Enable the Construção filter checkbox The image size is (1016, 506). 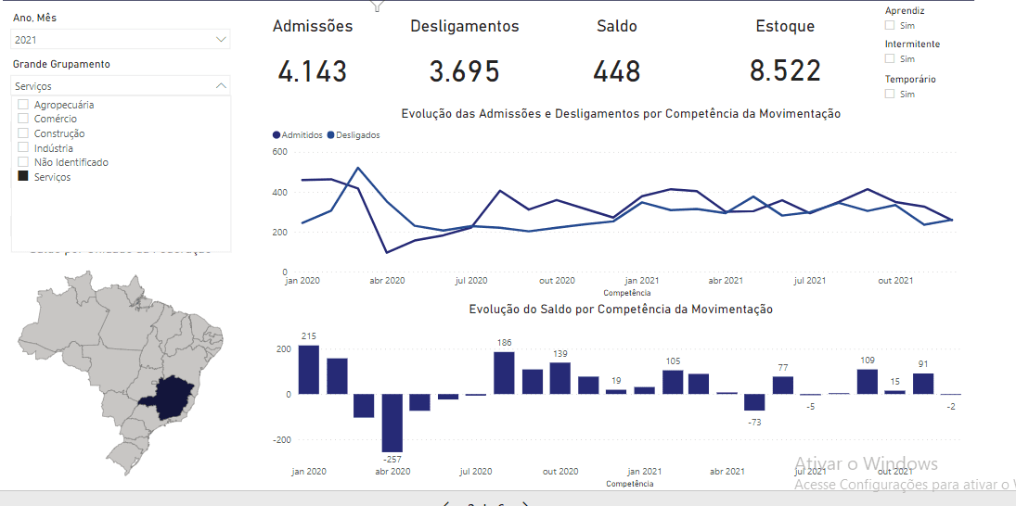(23, 133)
